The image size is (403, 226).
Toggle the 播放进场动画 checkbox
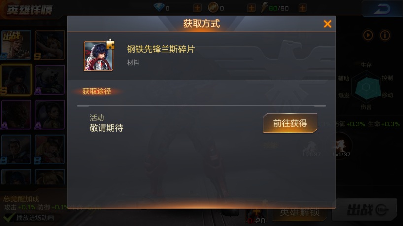point(8,218)
